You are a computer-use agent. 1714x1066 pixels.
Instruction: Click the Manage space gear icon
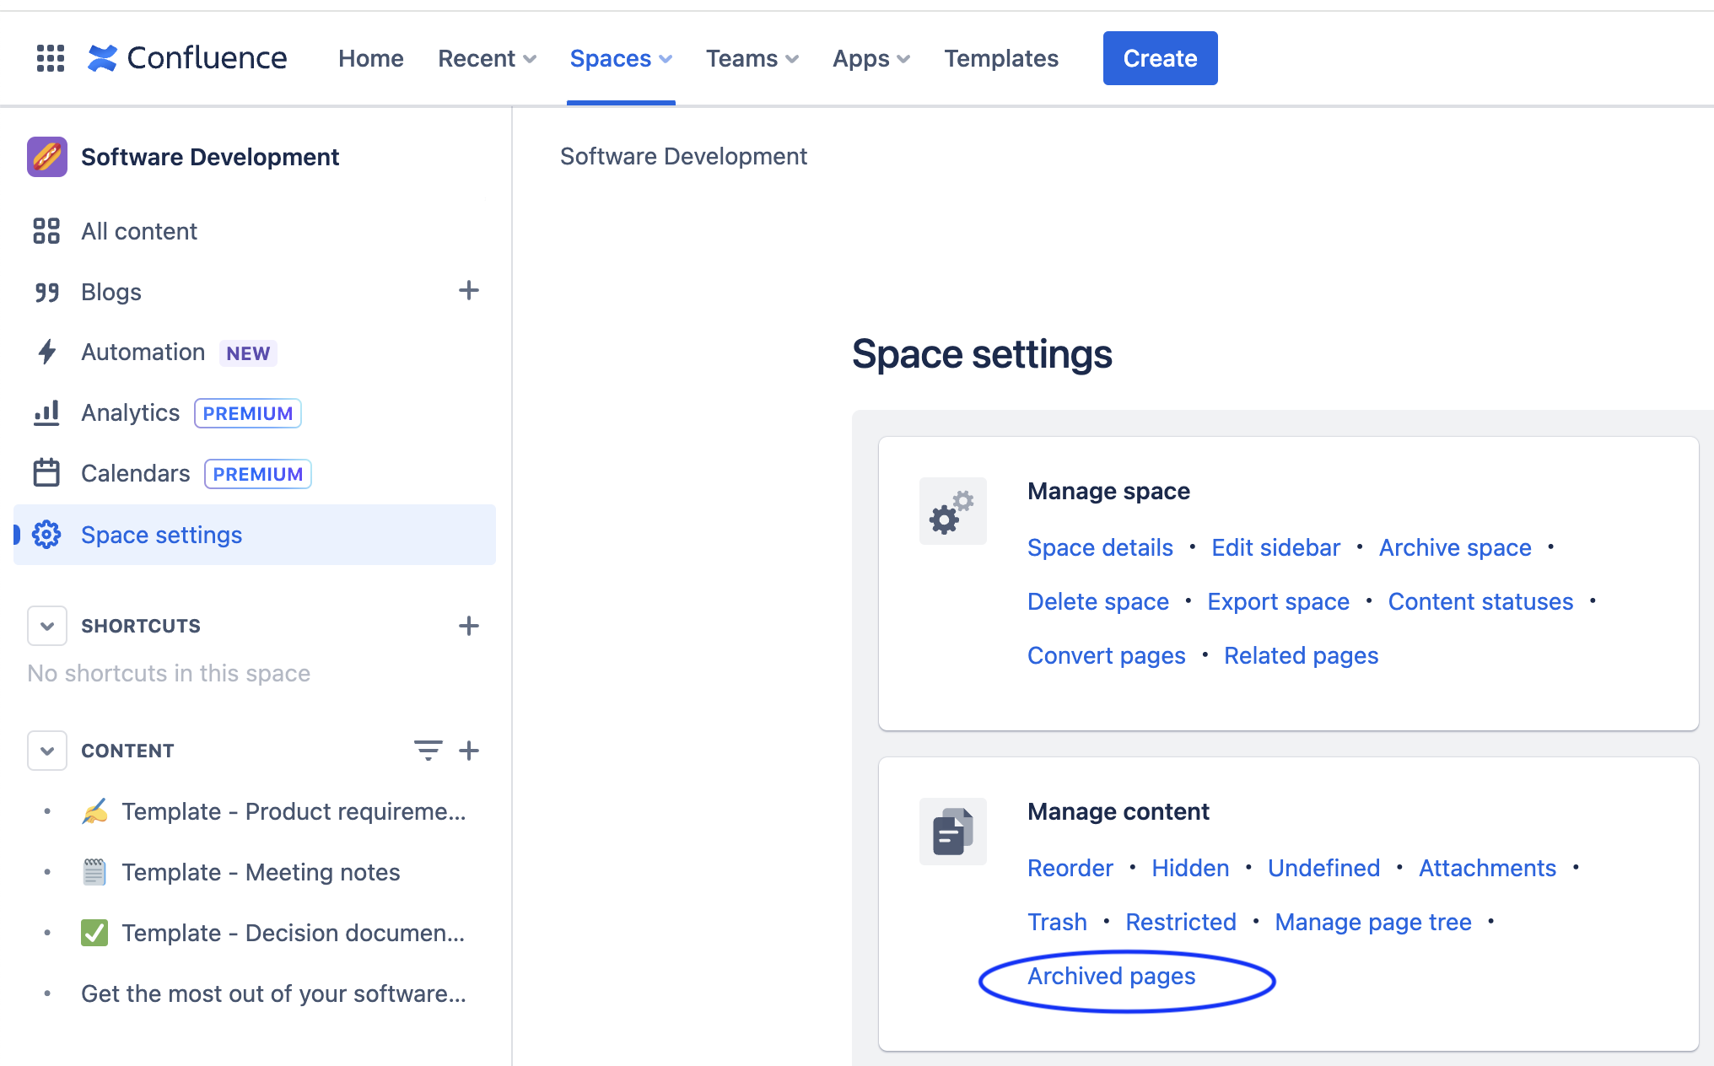coord(953,509)
